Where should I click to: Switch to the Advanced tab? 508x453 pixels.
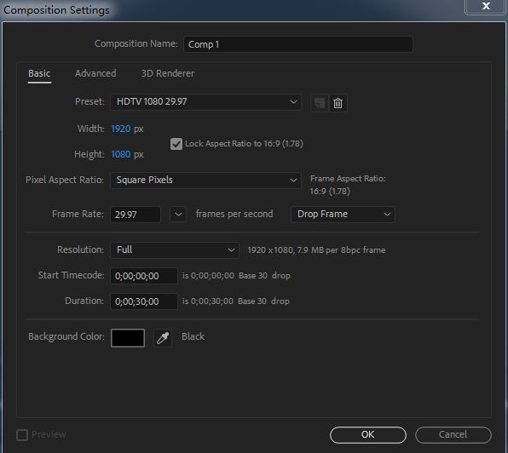click(x=95, y=73)
